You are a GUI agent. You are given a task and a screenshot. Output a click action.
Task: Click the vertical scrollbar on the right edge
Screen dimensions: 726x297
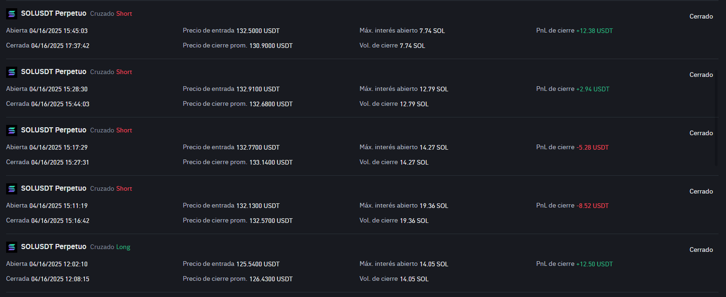(x=717, y=119)
